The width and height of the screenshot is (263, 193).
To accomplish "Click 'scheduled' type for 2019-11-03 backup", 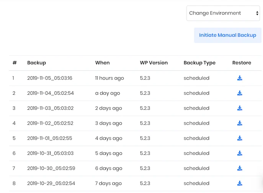I will click(x=196, y=108).
